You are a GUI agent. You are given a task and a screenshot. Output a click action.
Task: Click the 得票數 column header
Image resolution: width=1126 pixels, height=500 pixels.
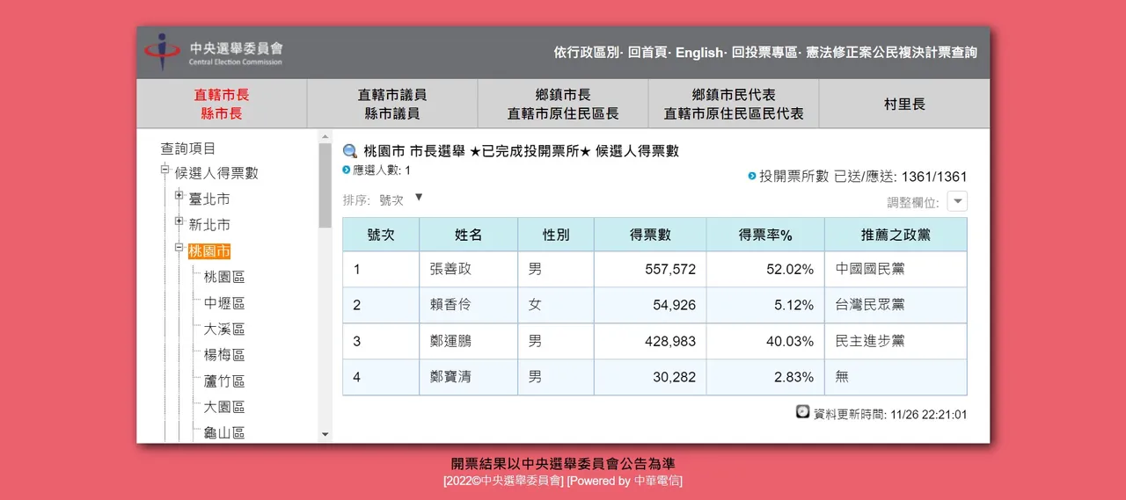click(x=650, y=235)
